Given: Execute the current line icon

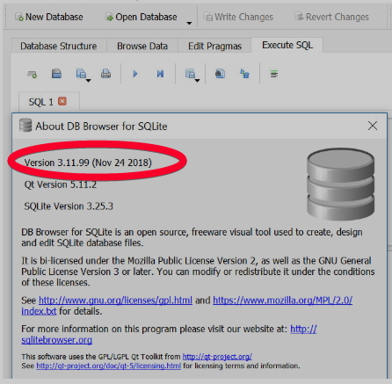Looking at the screenshot, I should (x=160, y=74).
